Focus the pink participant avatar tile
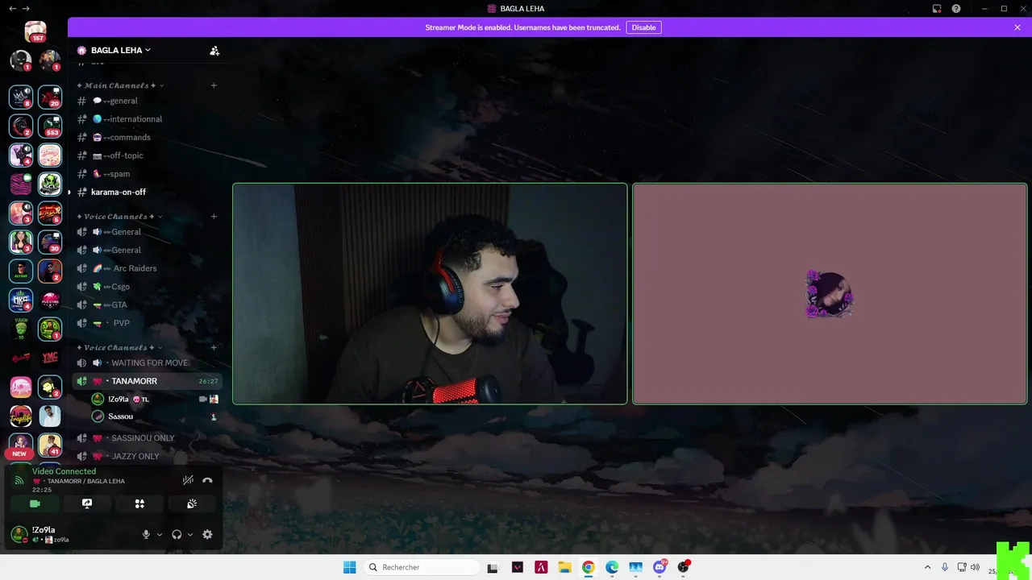Image resolution: width=1032 pixels, height=580 pixels. [830, 294]
